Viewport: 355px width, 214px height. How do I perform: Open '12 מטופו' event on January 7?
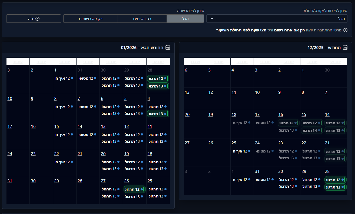coord(88,107)
